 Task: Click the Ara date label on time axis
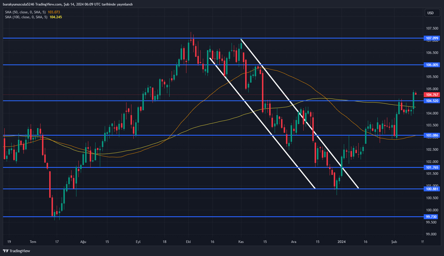[294, 242]
